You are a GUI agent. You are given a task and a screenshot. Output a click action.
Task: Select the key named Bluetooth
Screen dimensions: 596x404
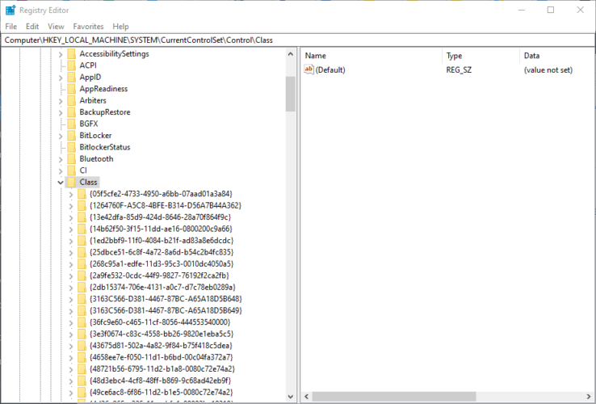tap(96, 159)
